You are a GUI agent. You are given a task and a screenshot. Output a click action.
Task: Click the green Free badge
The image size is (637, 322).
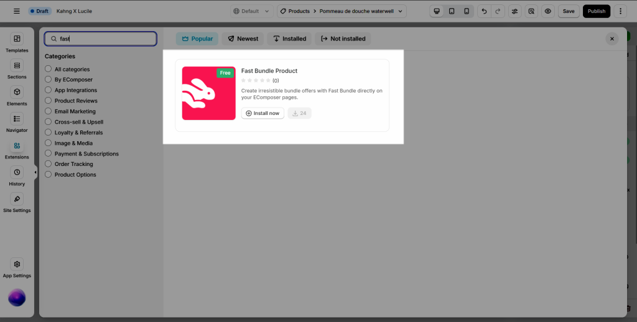[225, 73]
